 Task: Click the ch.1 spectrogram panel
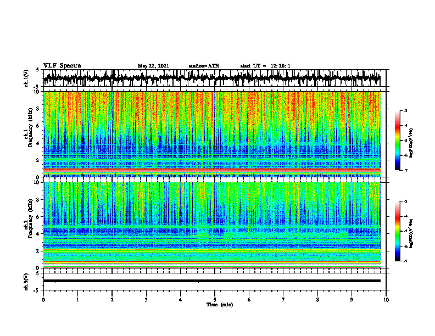212,134
